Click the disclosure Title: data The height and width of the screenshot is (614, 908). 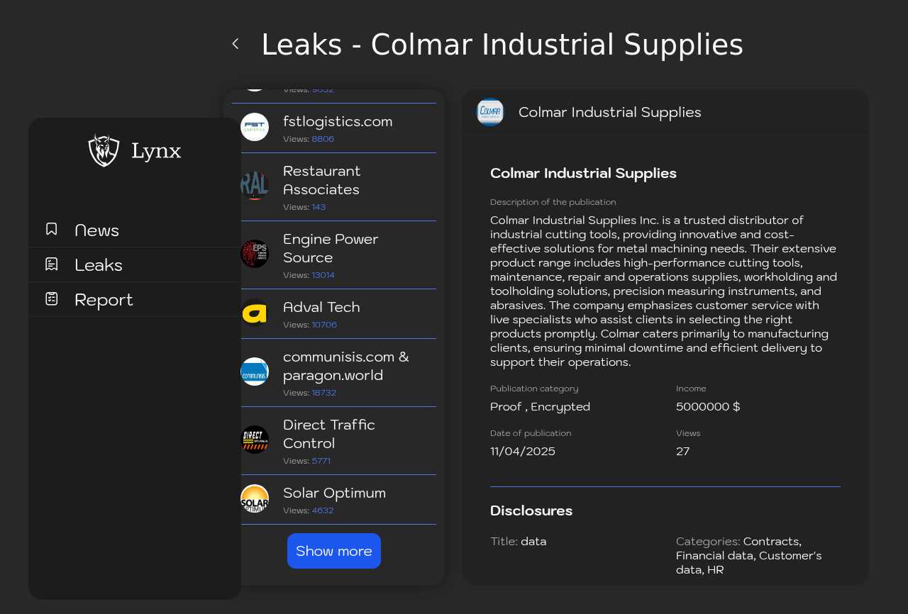519,541
